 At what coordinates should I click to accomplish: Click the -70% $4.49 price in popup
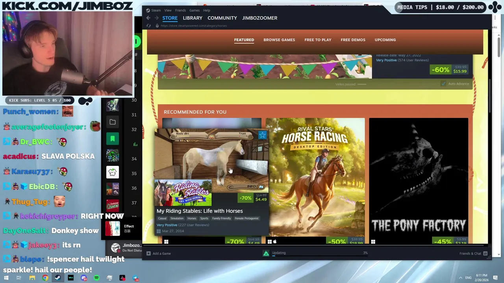pyautogui.click(x=253, y=198)
